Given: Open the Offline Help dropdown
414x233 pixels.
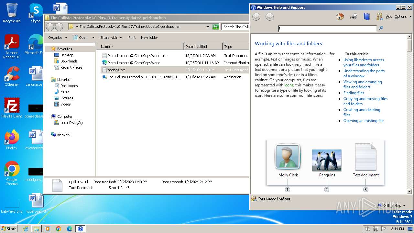Looking at the screenshot, I should click(391, 205).
